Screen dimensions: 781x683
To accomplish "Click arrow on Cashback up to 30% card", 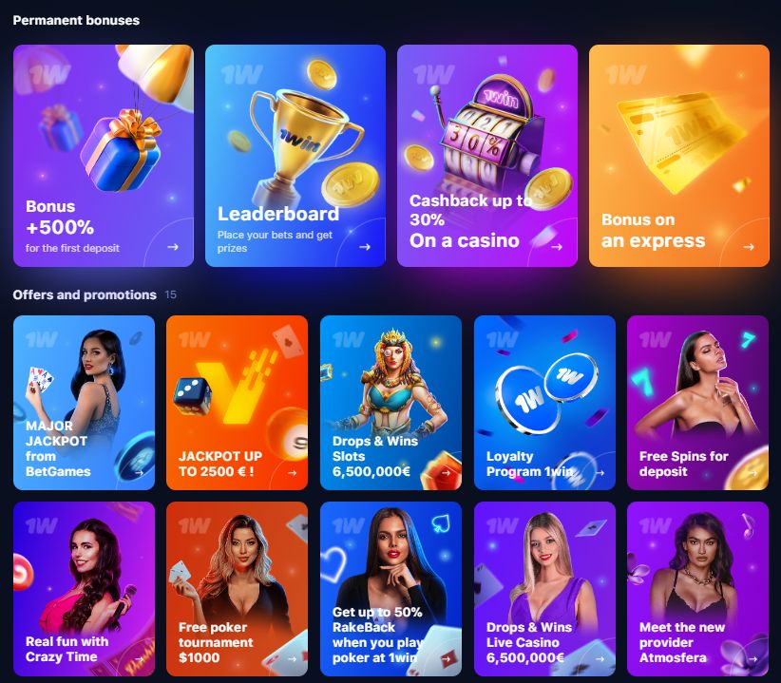I will (557, 247).
